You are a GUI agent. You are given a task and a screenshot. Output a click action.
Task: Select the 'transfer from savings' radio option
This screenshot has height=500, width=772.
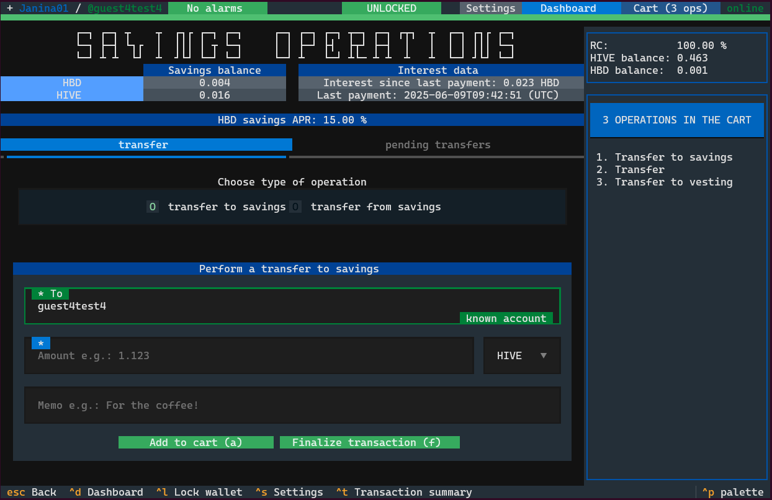365,207
